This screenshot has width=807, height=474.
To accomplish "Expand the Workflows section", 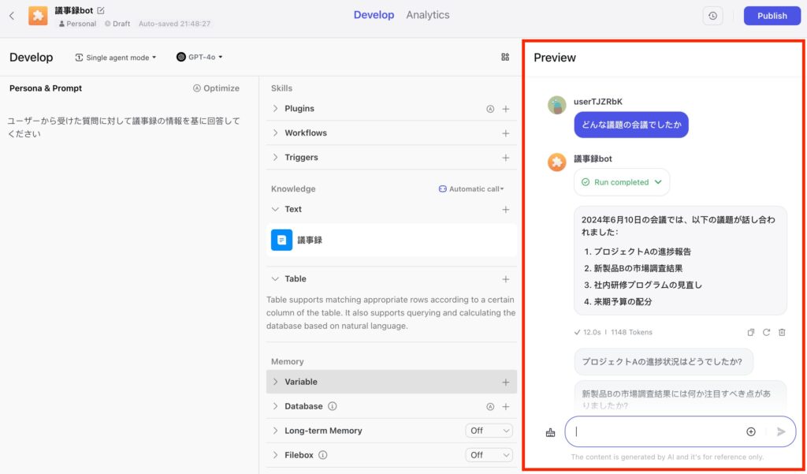I will click(275, 133).
